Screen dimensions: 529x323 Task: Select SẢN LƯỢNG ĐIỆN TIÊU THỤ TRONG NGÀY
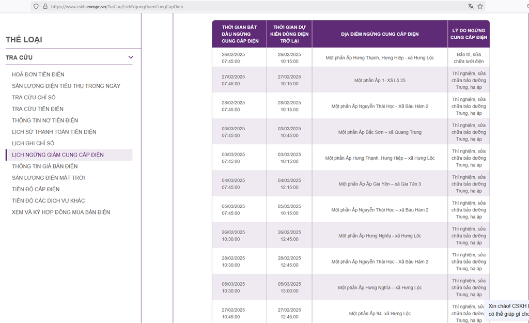pyautogui.click(x=66, y=86)
